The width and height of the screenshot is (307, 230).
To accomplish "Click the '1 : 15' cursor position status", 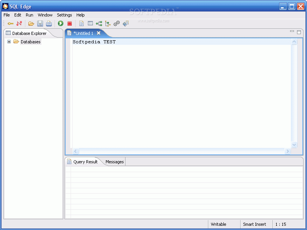I will [281, 224].
